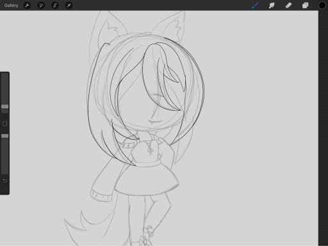This screenshot has width=328, height=246.
Task: Open the black color picker circle
Action: coord(322,5)
